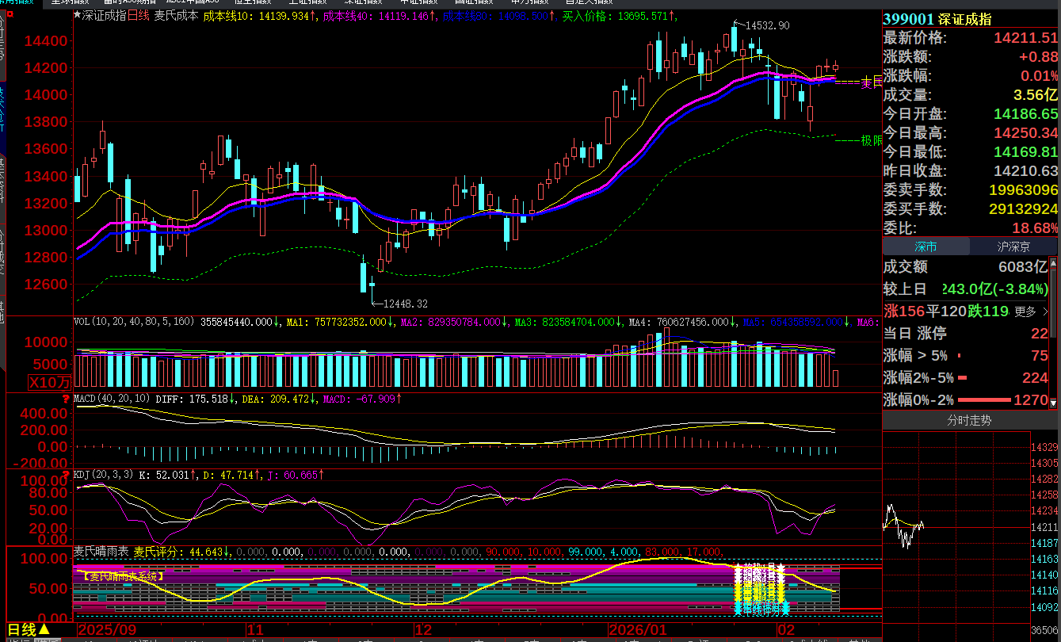This screenshot has height=642, width=1061.
Task: Click the scroll-down arrow in market stats panel
Action: (1055, 403)
